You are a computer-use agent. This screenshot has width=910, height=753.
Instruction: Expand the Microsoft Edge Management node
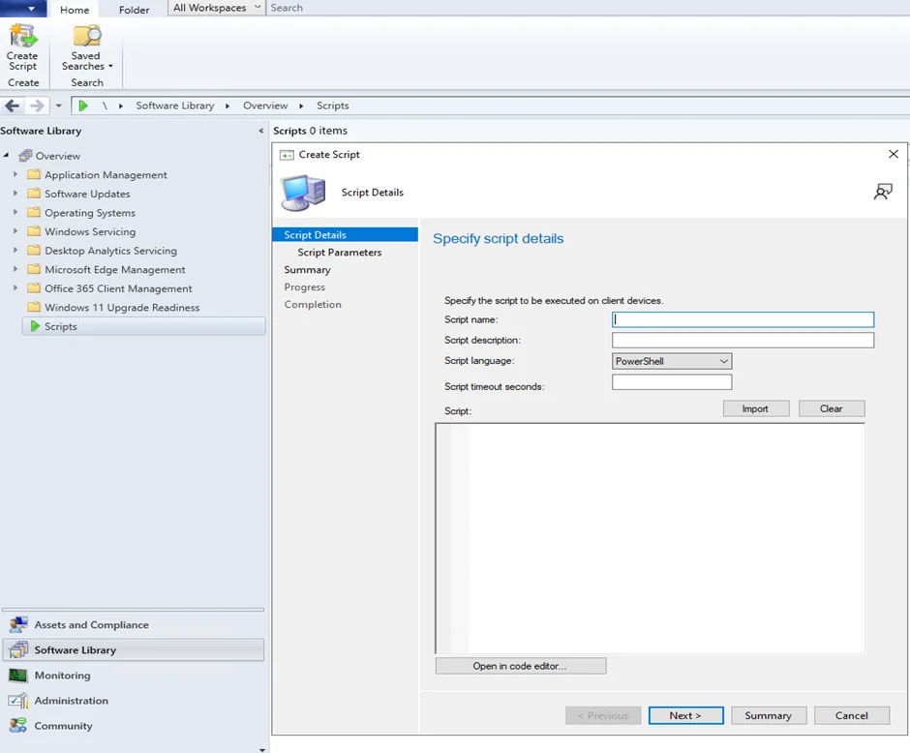(15, 269)
